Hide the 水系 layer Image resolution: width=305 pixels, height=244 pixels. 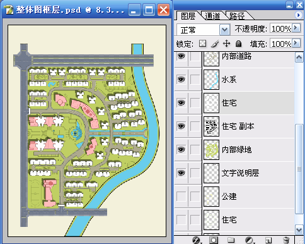point(181,80)
